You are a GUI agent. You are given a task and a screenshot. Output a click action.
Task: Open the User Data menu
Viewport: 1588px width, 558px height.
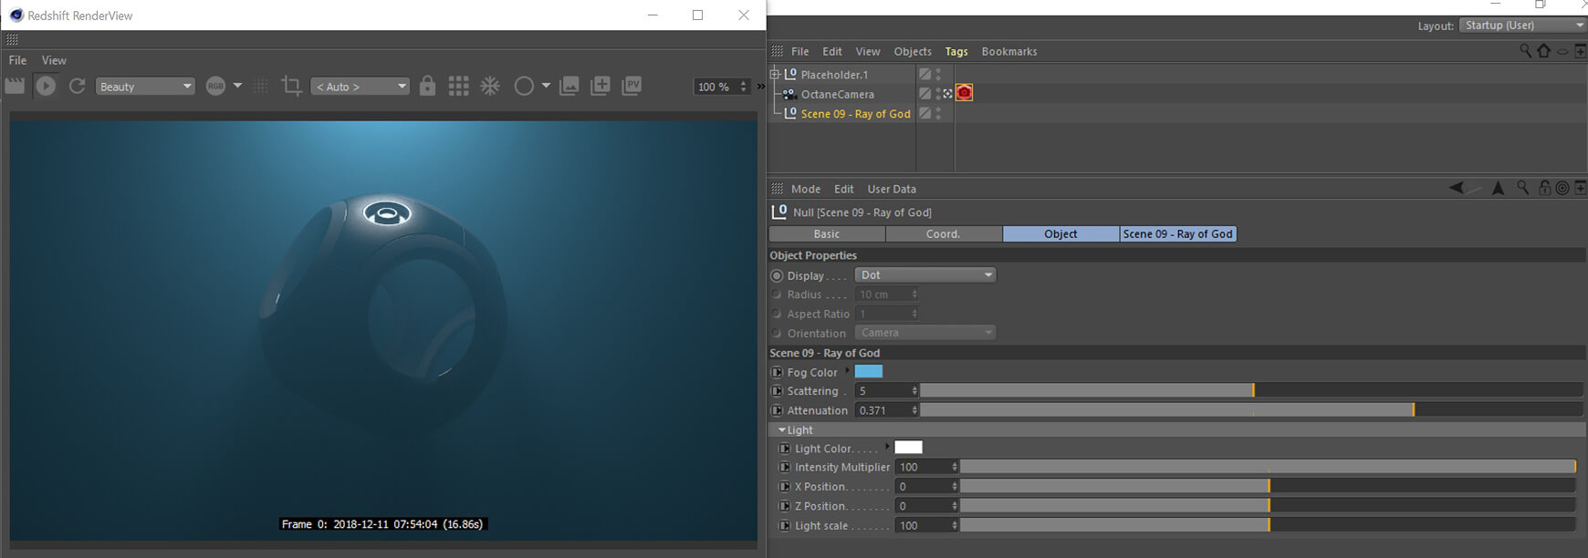click(892, 189)
